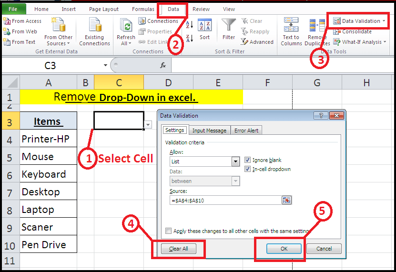
Task: Click the From Access icon
Action: (x=7, y=21)
